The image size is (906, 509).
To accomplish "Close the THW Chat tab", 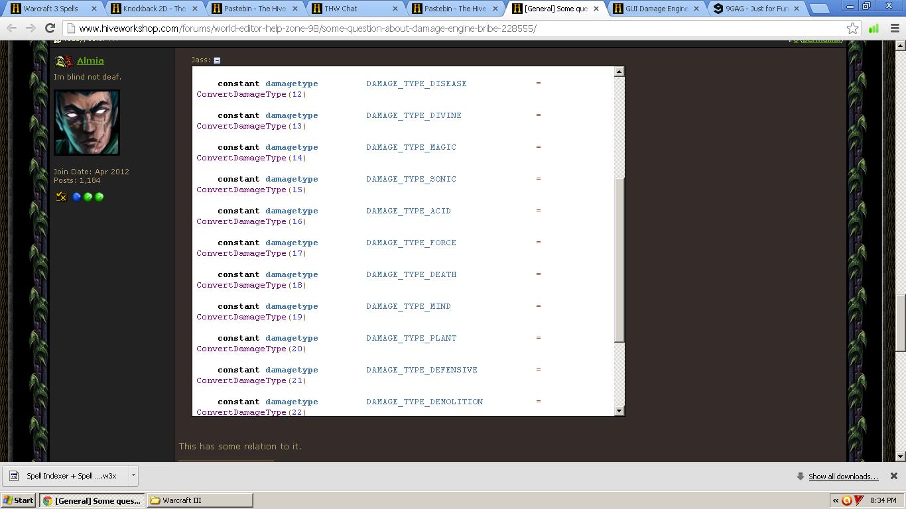I will pyautogui.click(x=395, y=9).
